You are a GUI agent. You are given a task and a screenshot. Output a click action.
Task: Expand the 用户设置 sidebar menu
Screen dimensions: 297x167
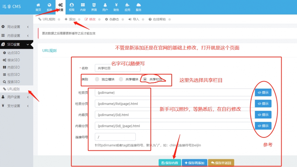tap(16, 97)
